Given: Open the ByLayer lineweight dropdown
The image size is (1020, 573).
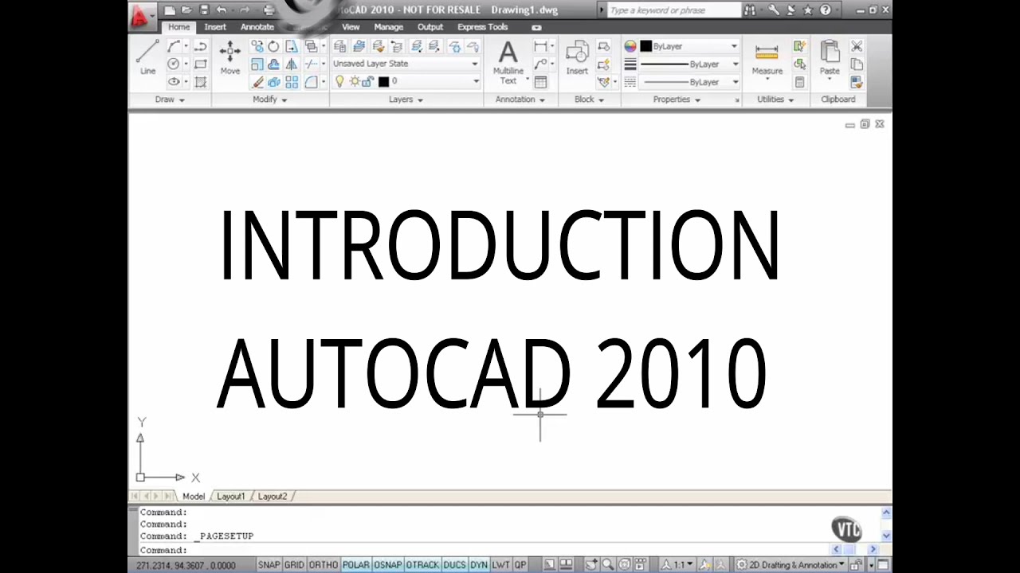Looking at the screenshot, I should click(x=735, y=64).
